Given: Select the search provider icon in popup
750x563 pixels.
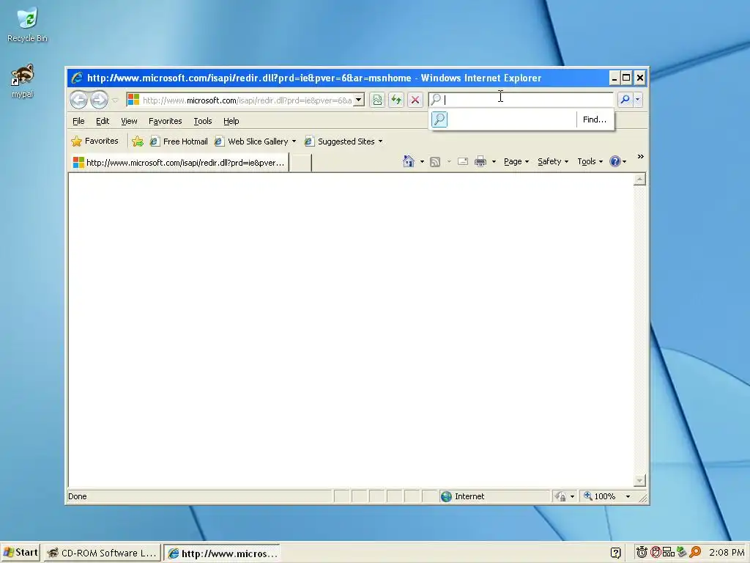Looking at the screenshot, I should coord(439,119).
